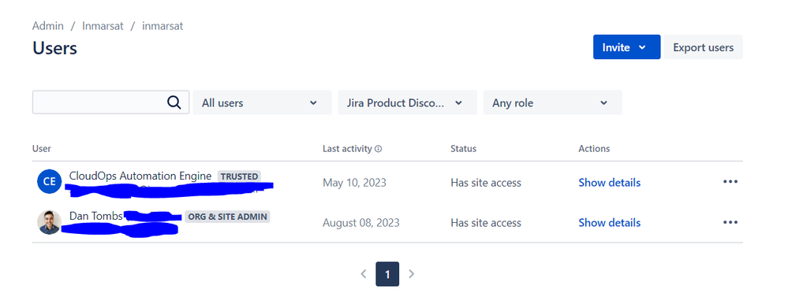
Task: Select page 1 in pagination
Action: [x=387, y=274]
